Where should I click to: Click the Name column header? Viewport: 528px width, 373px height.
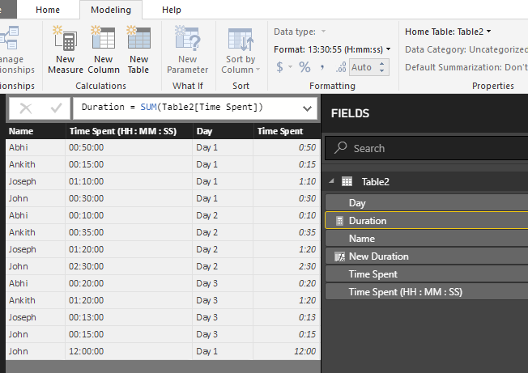(36, 131)
